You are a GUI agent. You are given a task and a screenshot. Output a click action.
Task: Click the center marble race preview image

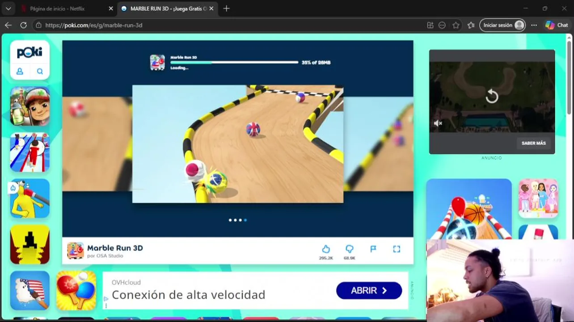point(238,144)
